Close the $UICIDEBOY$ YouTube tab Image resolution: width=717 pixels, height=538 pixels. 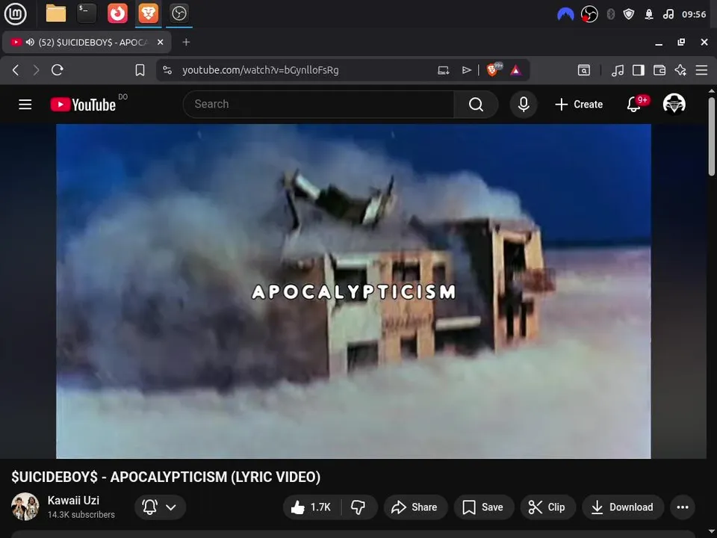(x=160, y=42)
